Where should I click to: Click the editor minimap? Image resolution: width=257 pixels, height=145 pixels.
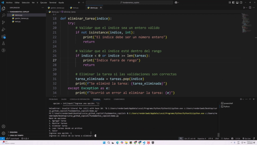tap(247, 23)
